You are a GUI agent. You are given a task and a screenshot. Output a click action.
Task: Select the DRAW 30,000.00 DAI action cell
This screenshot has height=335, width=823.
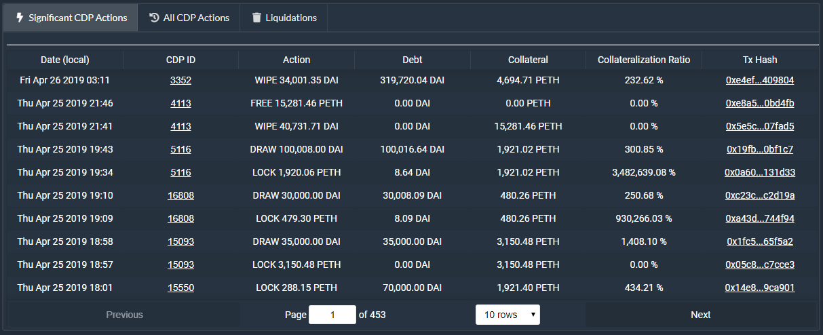(x=296, y=195)
